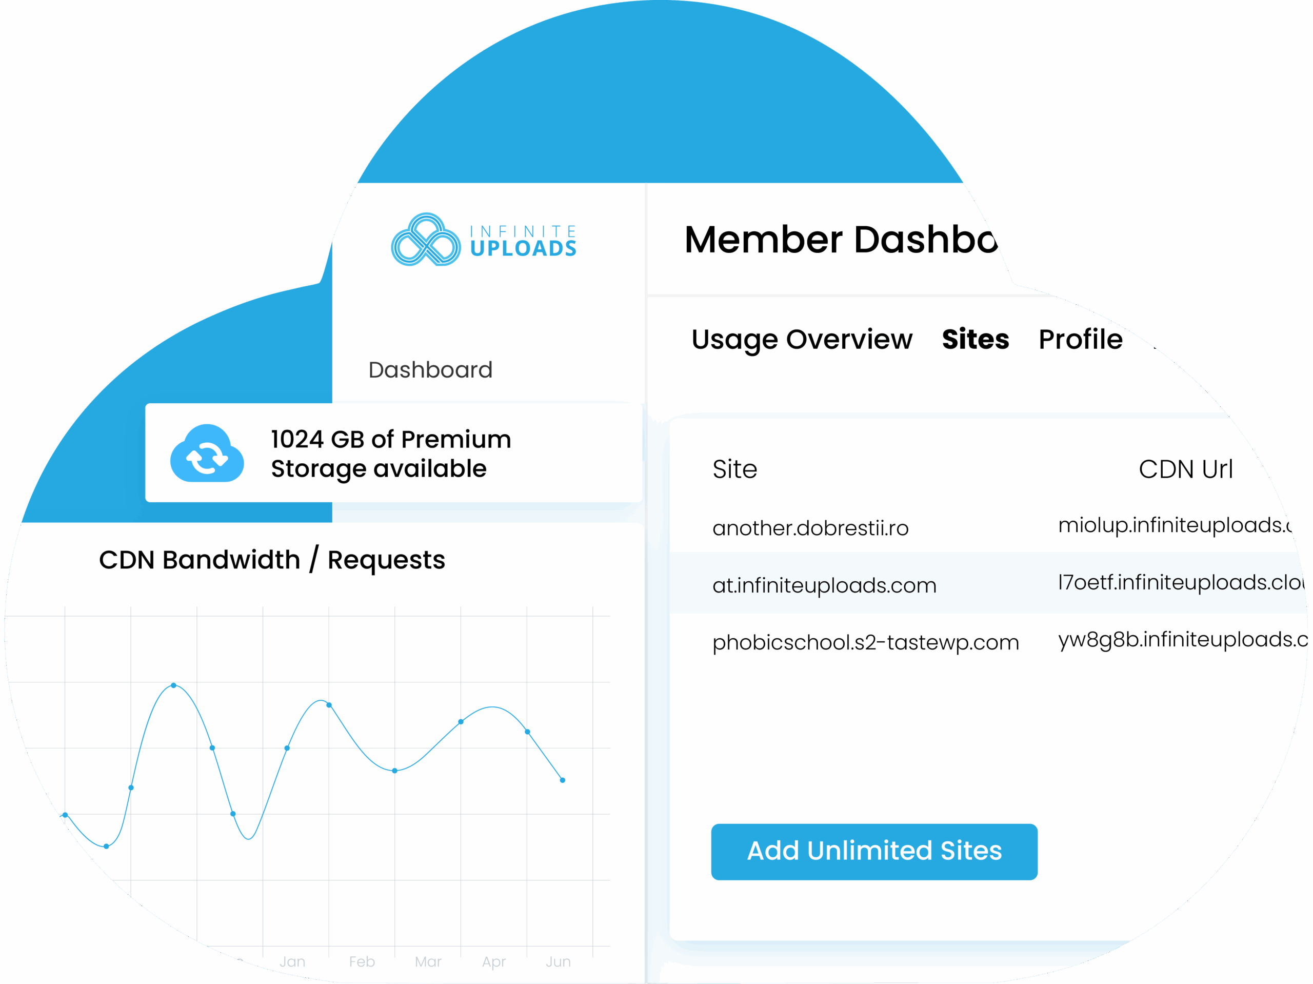Click the Infinite Uploads logo

click(x=483, y=240)
